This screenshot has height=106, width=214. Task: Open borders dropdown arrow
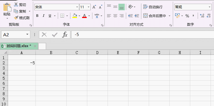pyautogui.click(x=67, y=16)
